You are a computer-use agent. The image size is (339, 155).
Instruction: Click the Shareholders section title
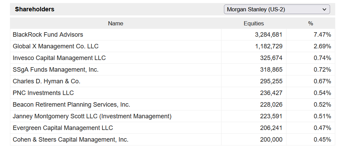(35, 9)
